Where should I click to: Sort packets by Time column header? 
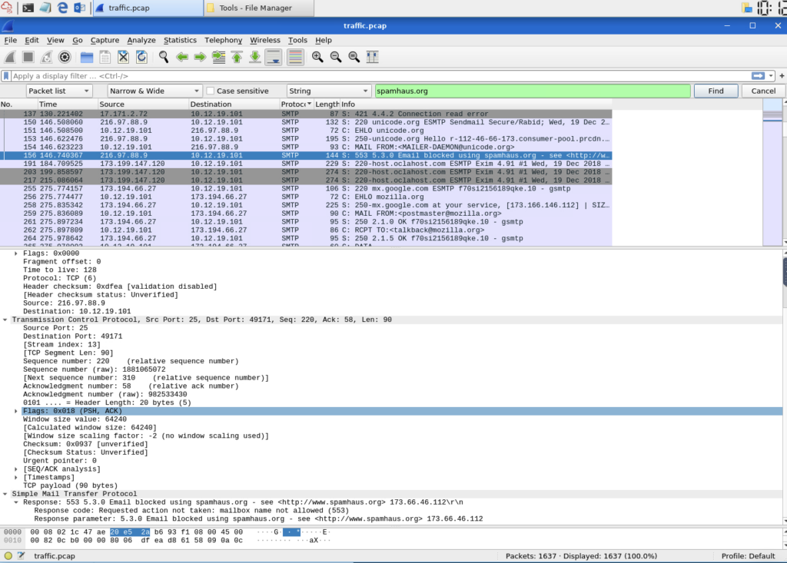(68, 104)
